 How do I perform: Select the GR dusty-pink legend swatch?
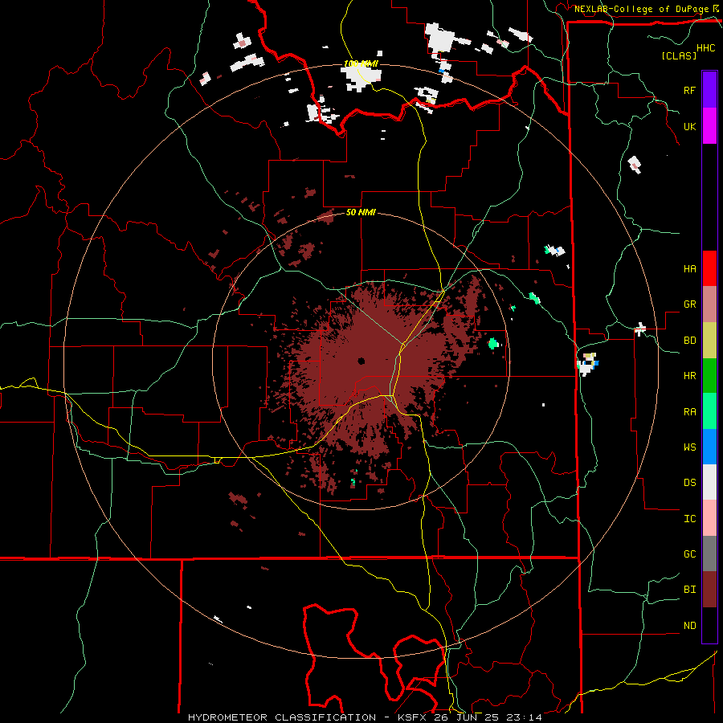tap(709, 304)
